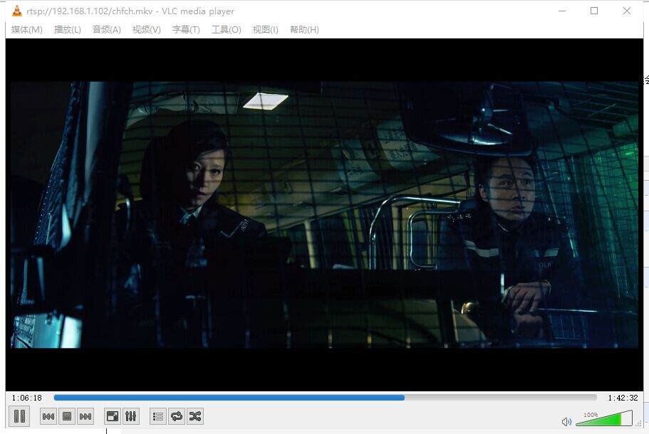
Task: Set volume using the green volume slider
Action: [604, 418]
